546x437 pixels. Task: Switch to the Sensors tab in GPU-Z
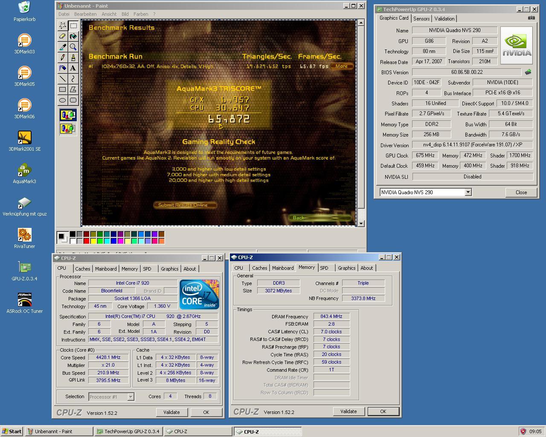(421, 19)
